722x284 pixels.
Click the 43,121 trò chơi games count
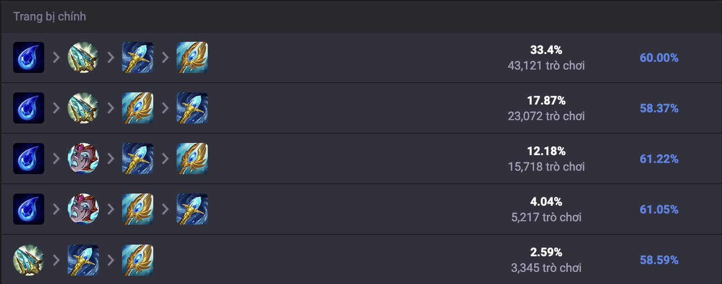pyautogui.click(x=546, y=65)
